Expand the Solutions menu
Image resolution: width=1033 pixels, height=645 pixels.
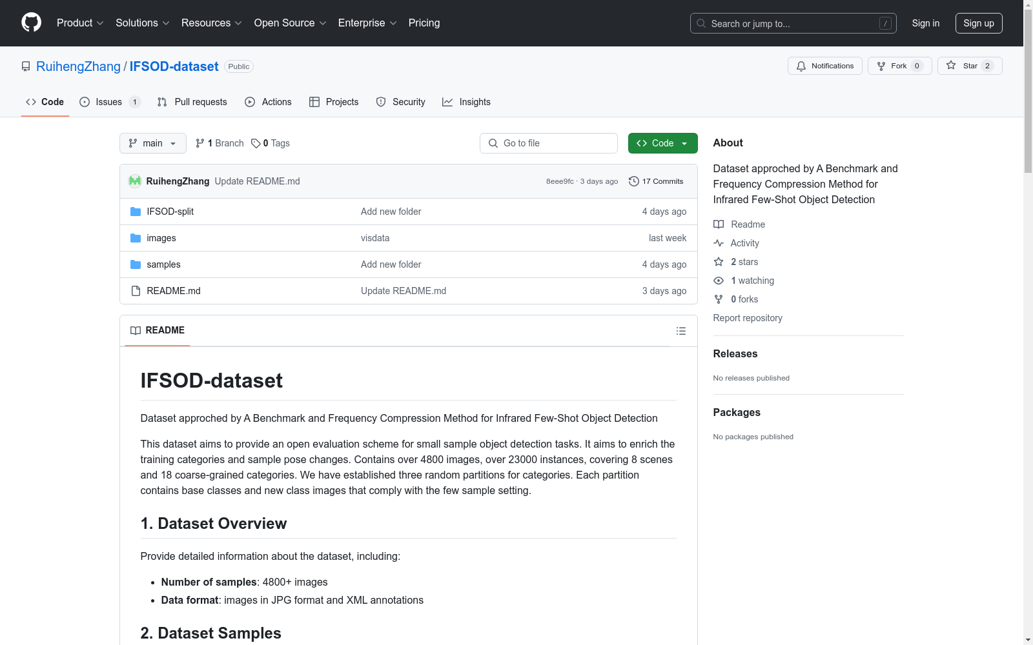pos(143,23)
